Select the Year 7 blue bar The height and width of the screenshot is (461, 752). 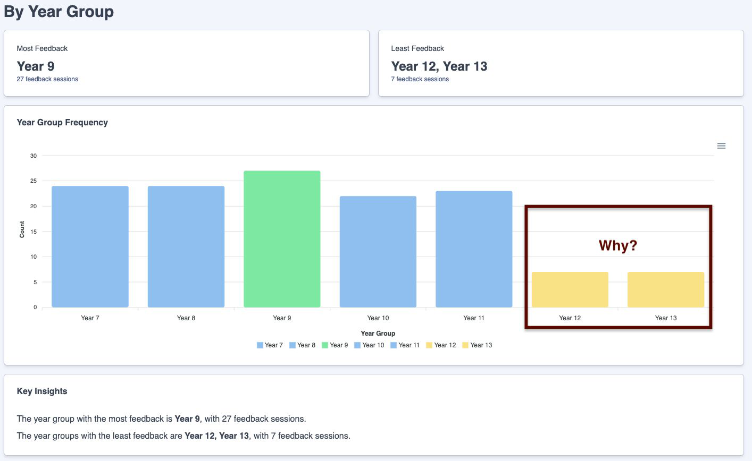coord(90,246)
